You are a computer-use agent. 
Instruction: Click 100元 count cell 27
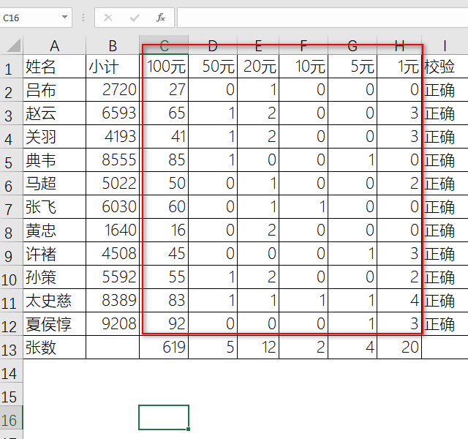(164, 90)
